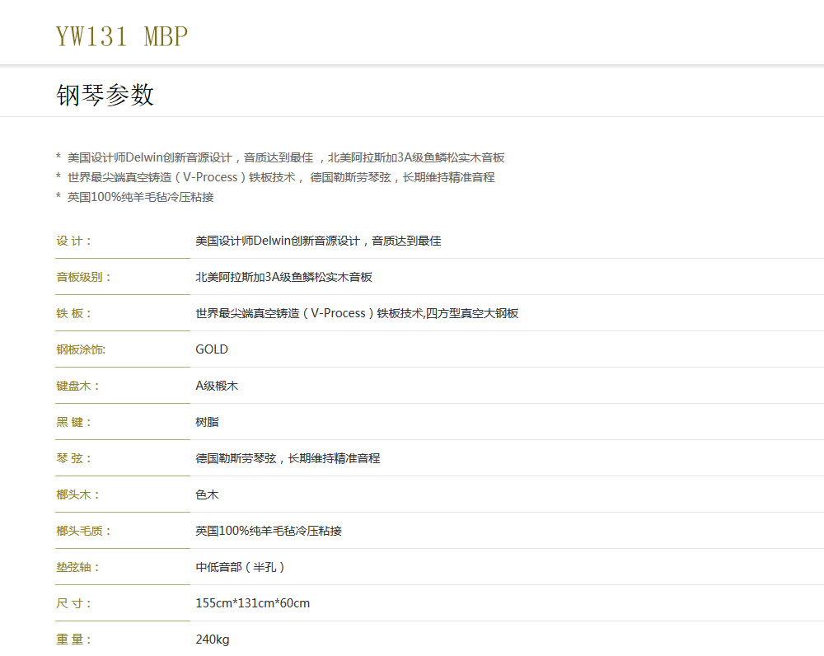
Task: Click the 重量 row label
Action: [x=73, y=640]
